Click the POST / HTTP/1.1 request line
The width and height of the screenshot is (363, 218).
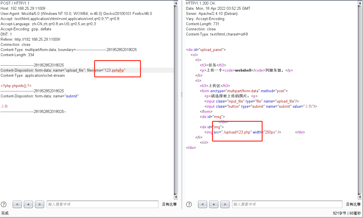[15, 3]
